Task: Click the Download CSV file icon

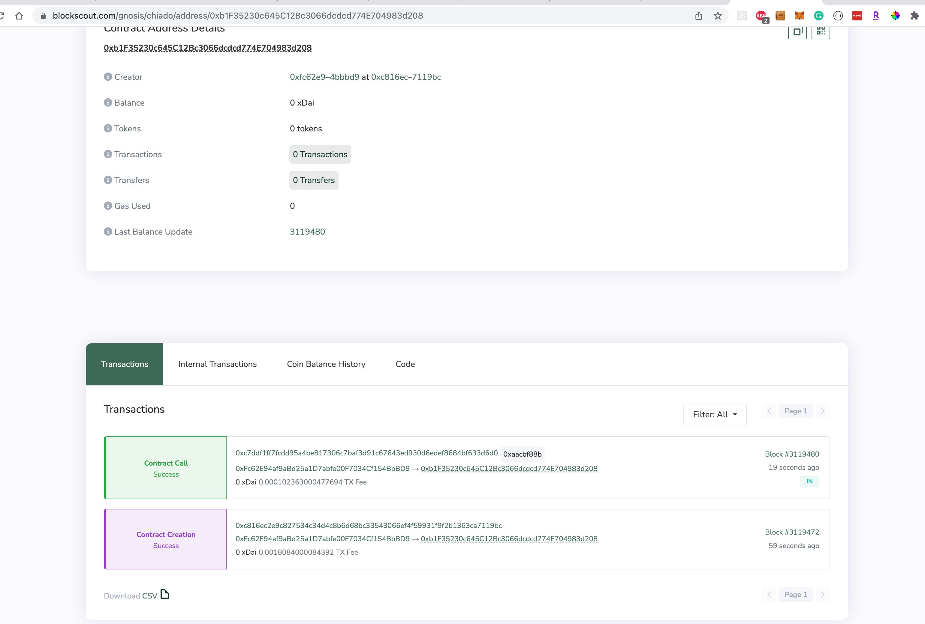Action: 165,594
